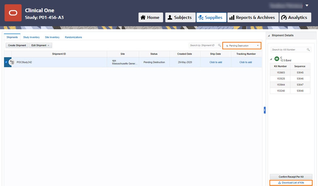Click the Clinical One red logo
The width and height of the screenshot is (318, 186).
click(13, 13)
